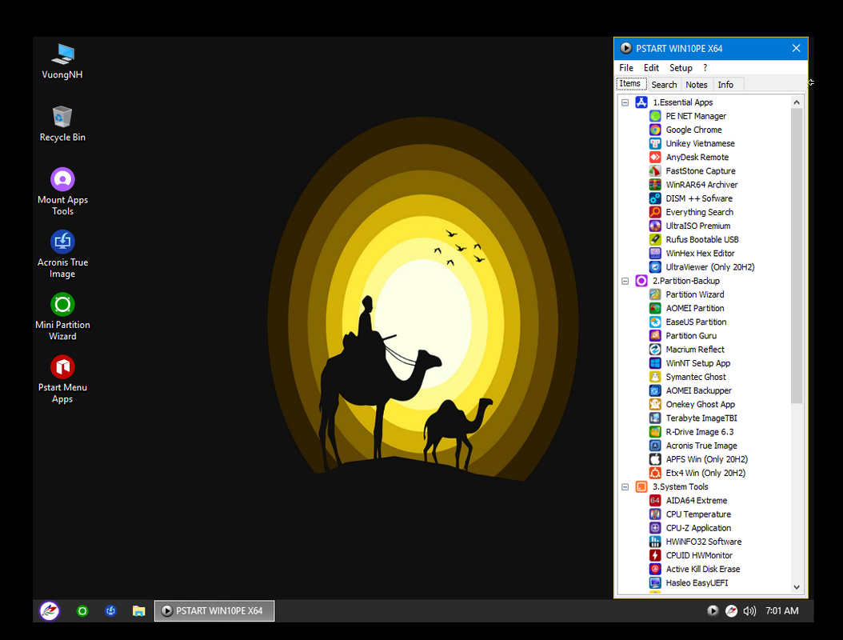Screen dimensions: 843x640
Task: Click the PE NET Manager icon in the list
Action: click(655, 116)
